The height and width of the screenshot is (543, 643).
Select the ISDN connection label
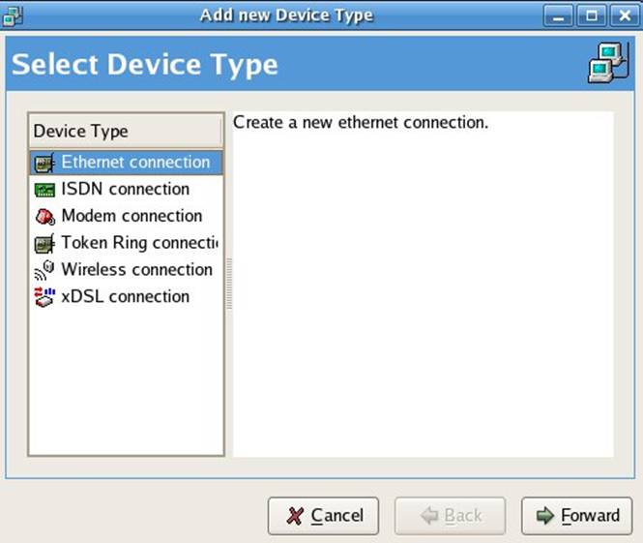click(125, 190)
